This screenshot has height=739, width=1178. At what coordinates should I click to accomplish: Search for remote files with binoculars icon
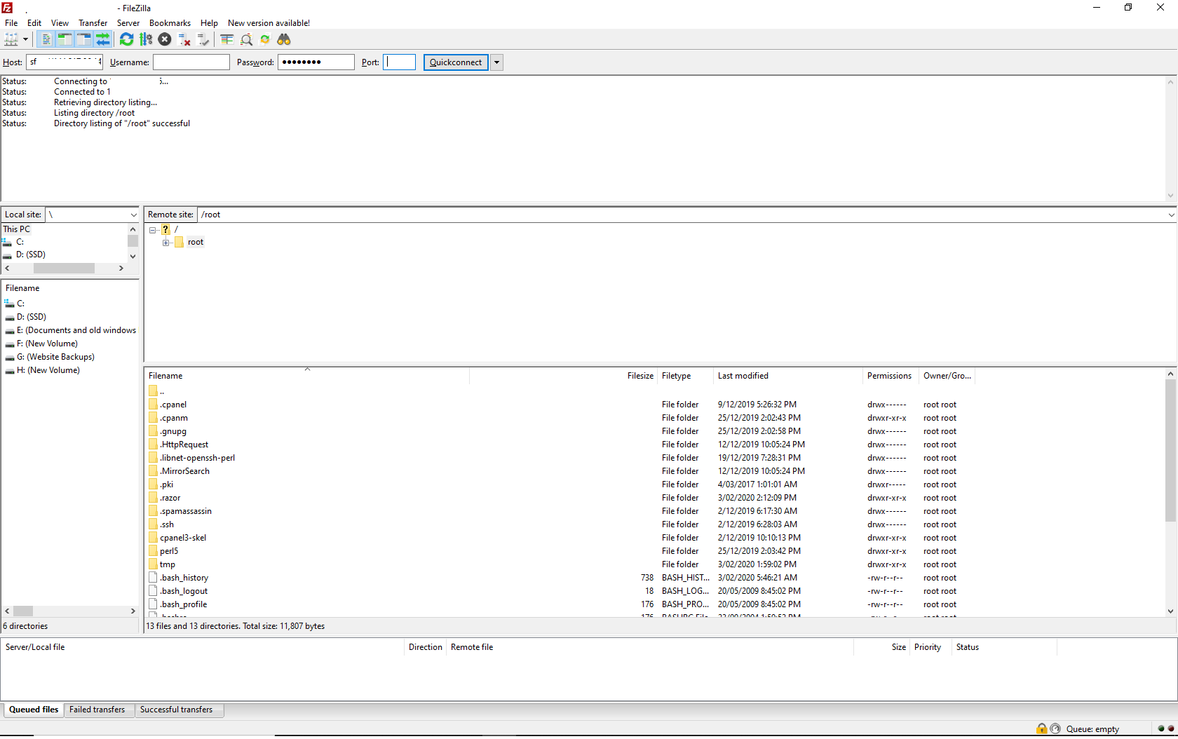[x=284, y=39]
